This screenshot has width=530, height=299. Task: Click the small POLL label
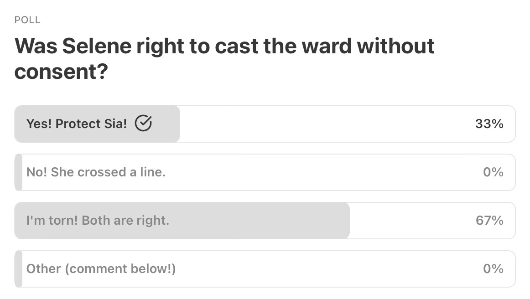[x=27, y=20]
